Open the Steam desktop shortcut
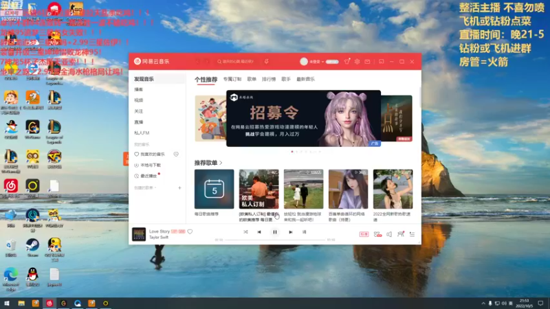The image size is (550, 309). click(x=32, y=248)
